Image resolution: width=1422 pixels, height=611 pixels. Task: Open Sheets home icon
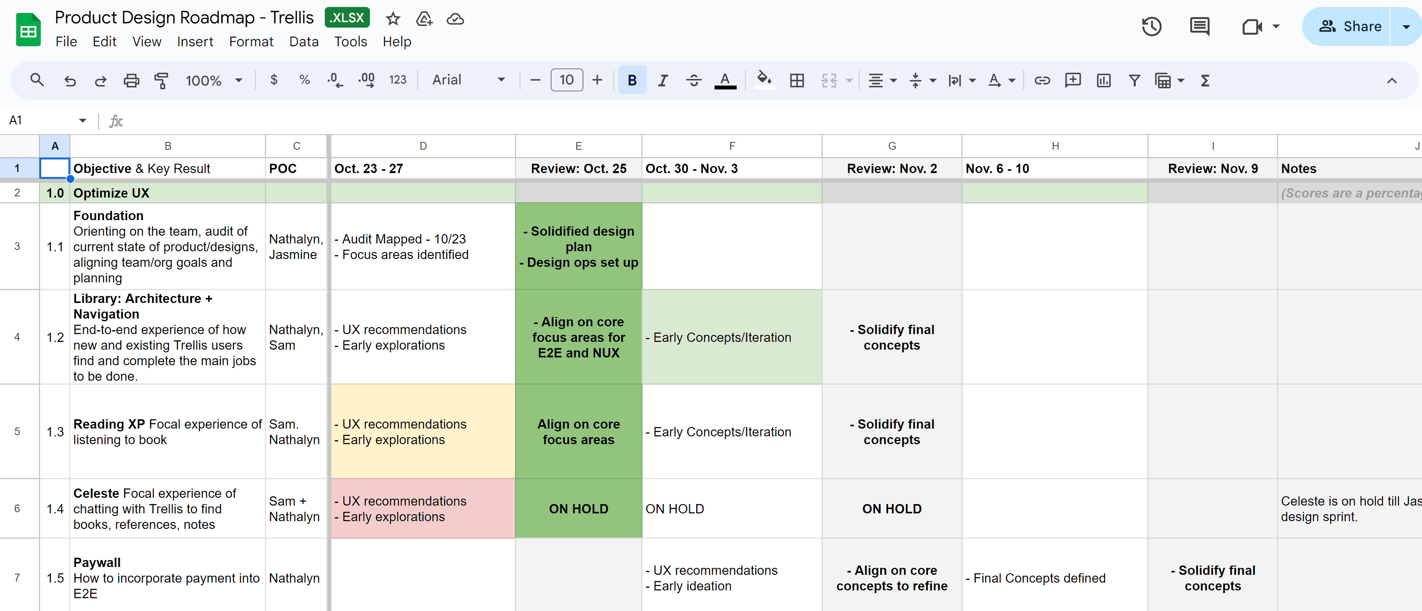click(28, 29)
